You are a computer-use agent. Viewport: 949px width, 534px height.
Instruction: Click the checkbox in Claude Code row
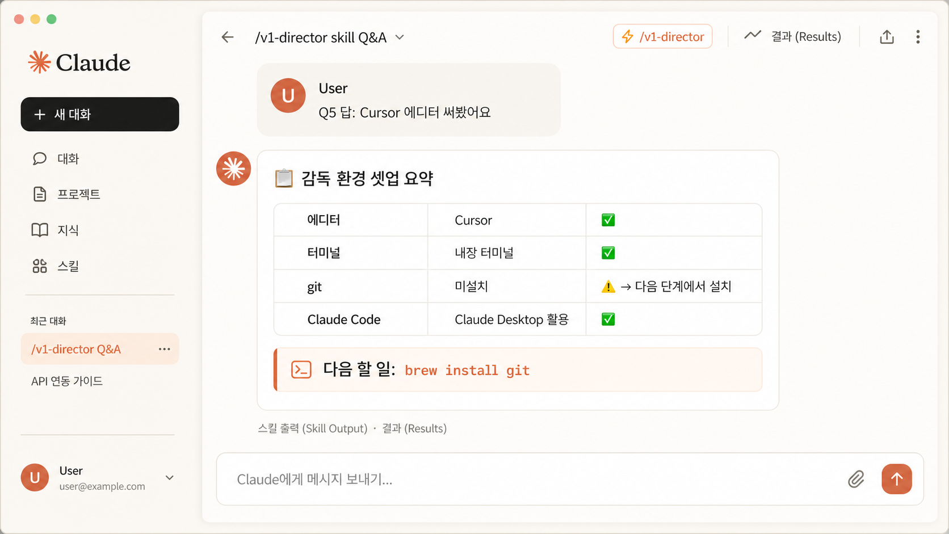click(x=608, y=319)
